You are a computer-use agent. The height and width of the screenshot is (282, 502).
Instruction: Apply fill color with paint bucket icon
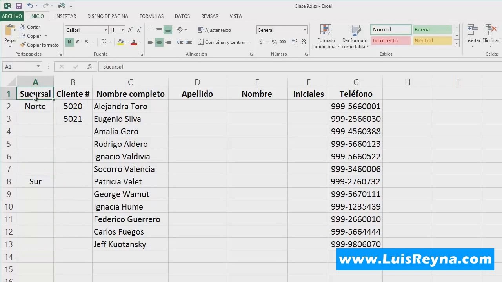click(120, 42)
